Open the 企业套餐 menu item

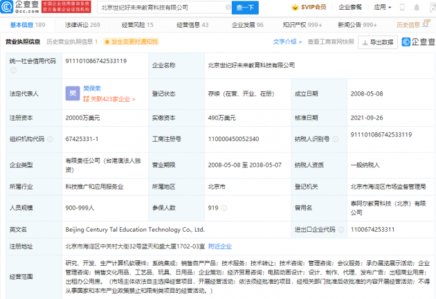350,8
